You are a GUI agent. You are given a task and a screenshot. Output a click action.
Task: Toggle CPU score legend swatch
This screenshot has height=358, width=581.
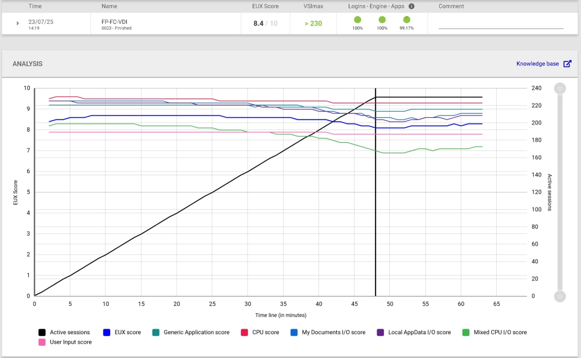tap(244, 333)
